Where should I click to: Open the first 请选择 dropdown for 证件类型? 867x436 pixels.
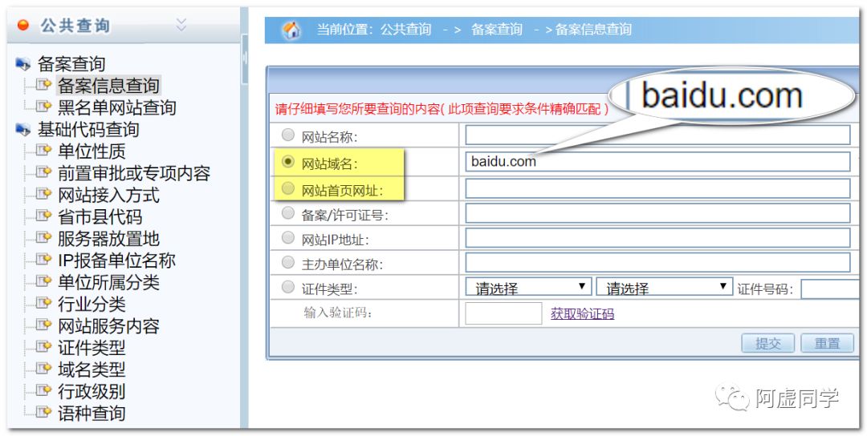click(528, 288)
